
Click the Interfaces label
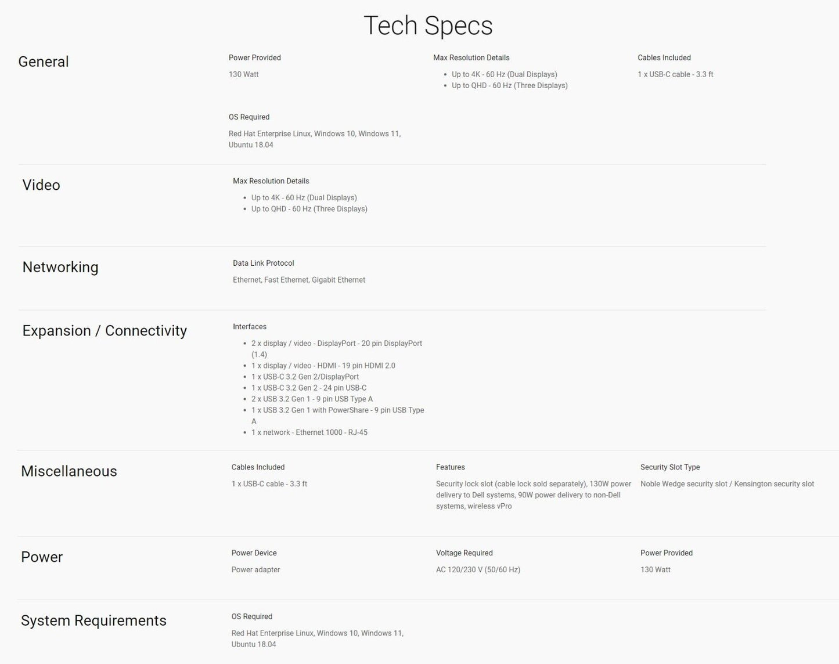(x=250, y=327)
